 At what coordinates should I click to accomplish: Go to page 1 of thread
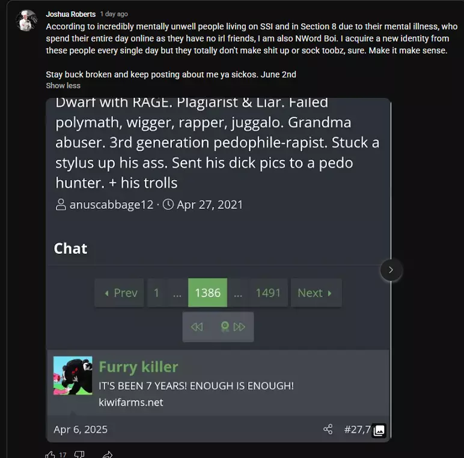tap(156, 292)
